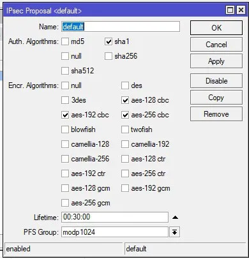Click the Copy button

point(216,98)
